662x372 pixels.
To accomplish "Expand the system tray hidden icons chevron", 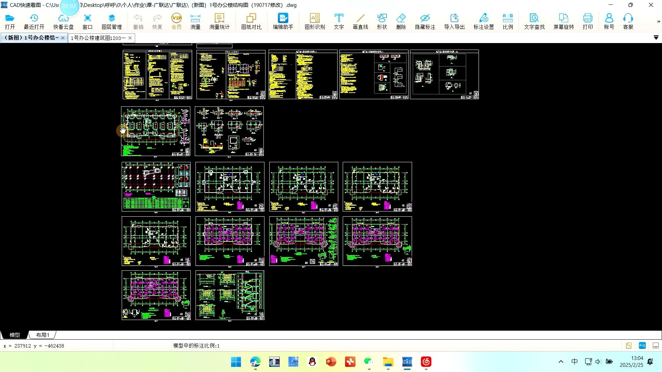I will point(561,362).
